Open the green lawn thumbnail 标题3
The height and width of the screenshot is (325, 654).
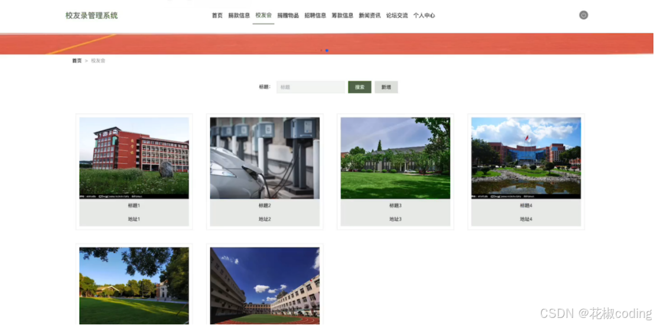[395, 158]
